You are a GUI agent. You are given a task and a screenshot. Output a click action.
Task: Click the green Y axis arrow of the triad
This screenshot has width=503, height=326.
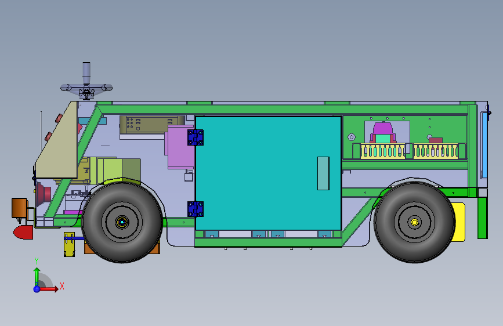[x=37, y=276]
